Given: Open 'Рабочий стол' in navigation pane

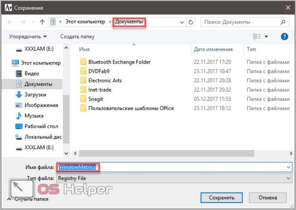Looking at the screenshot, I should [37, 126].
